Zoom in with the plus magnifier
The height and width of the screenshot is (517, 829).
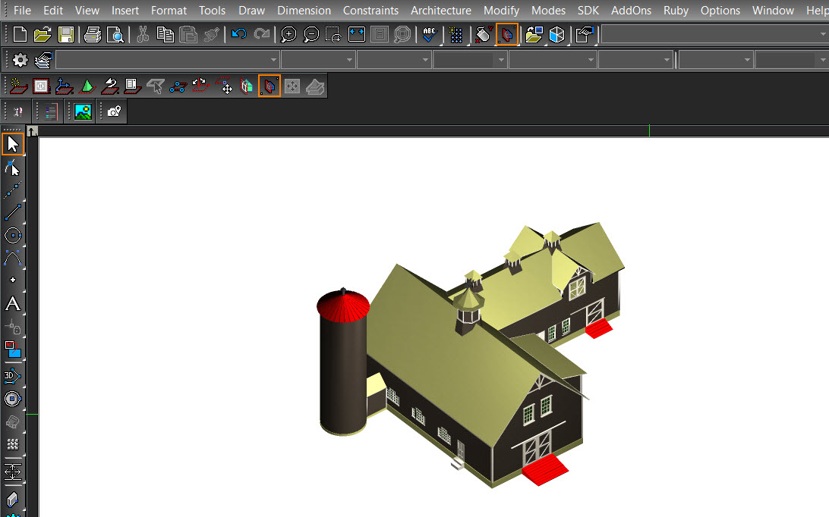[x=288, y=35]
